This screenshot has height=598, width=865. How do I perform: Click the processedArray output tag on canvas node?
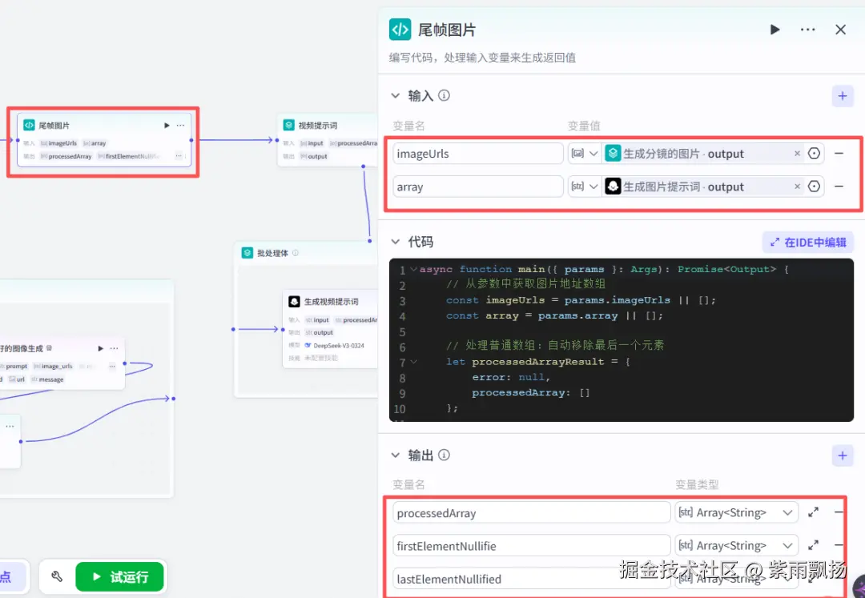point(66,157)
